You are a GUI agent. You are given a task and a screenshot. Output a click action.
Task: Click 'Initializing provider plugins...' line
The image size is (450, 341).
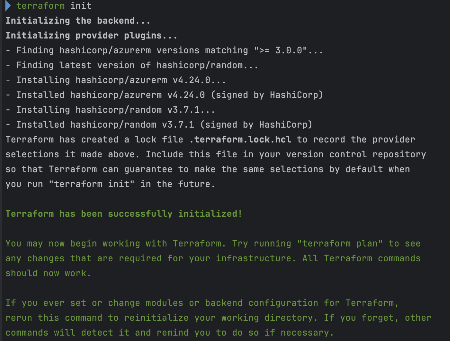click(91, 35)
